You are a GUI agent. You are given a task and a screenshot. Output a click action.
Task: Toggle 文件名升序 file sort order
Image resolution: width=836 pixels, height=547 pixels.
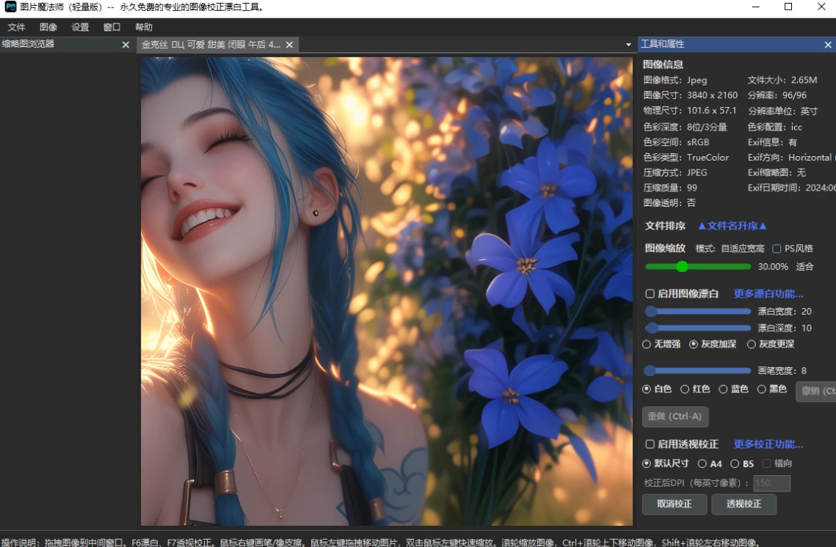pos(732,226)
